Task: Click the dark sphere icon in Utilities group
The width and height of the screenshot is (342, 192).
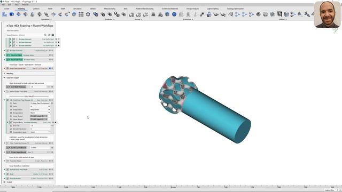Action: (x=259, y=14)
